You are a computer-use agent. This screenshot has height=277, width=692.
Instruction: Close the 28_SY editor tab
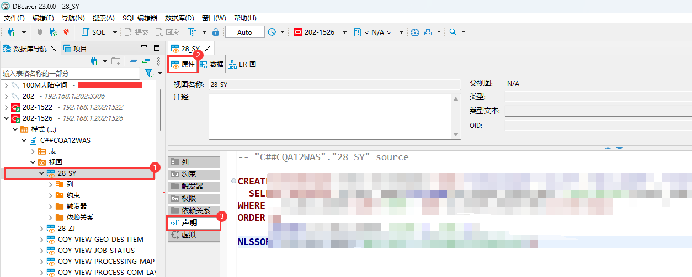pyautogui.click(x=207, y=48)
